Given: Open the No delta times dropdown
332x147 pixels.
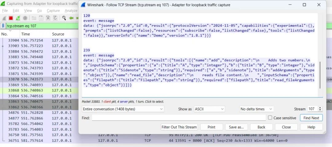Looking at the screenshot, I should click(256, 109).
